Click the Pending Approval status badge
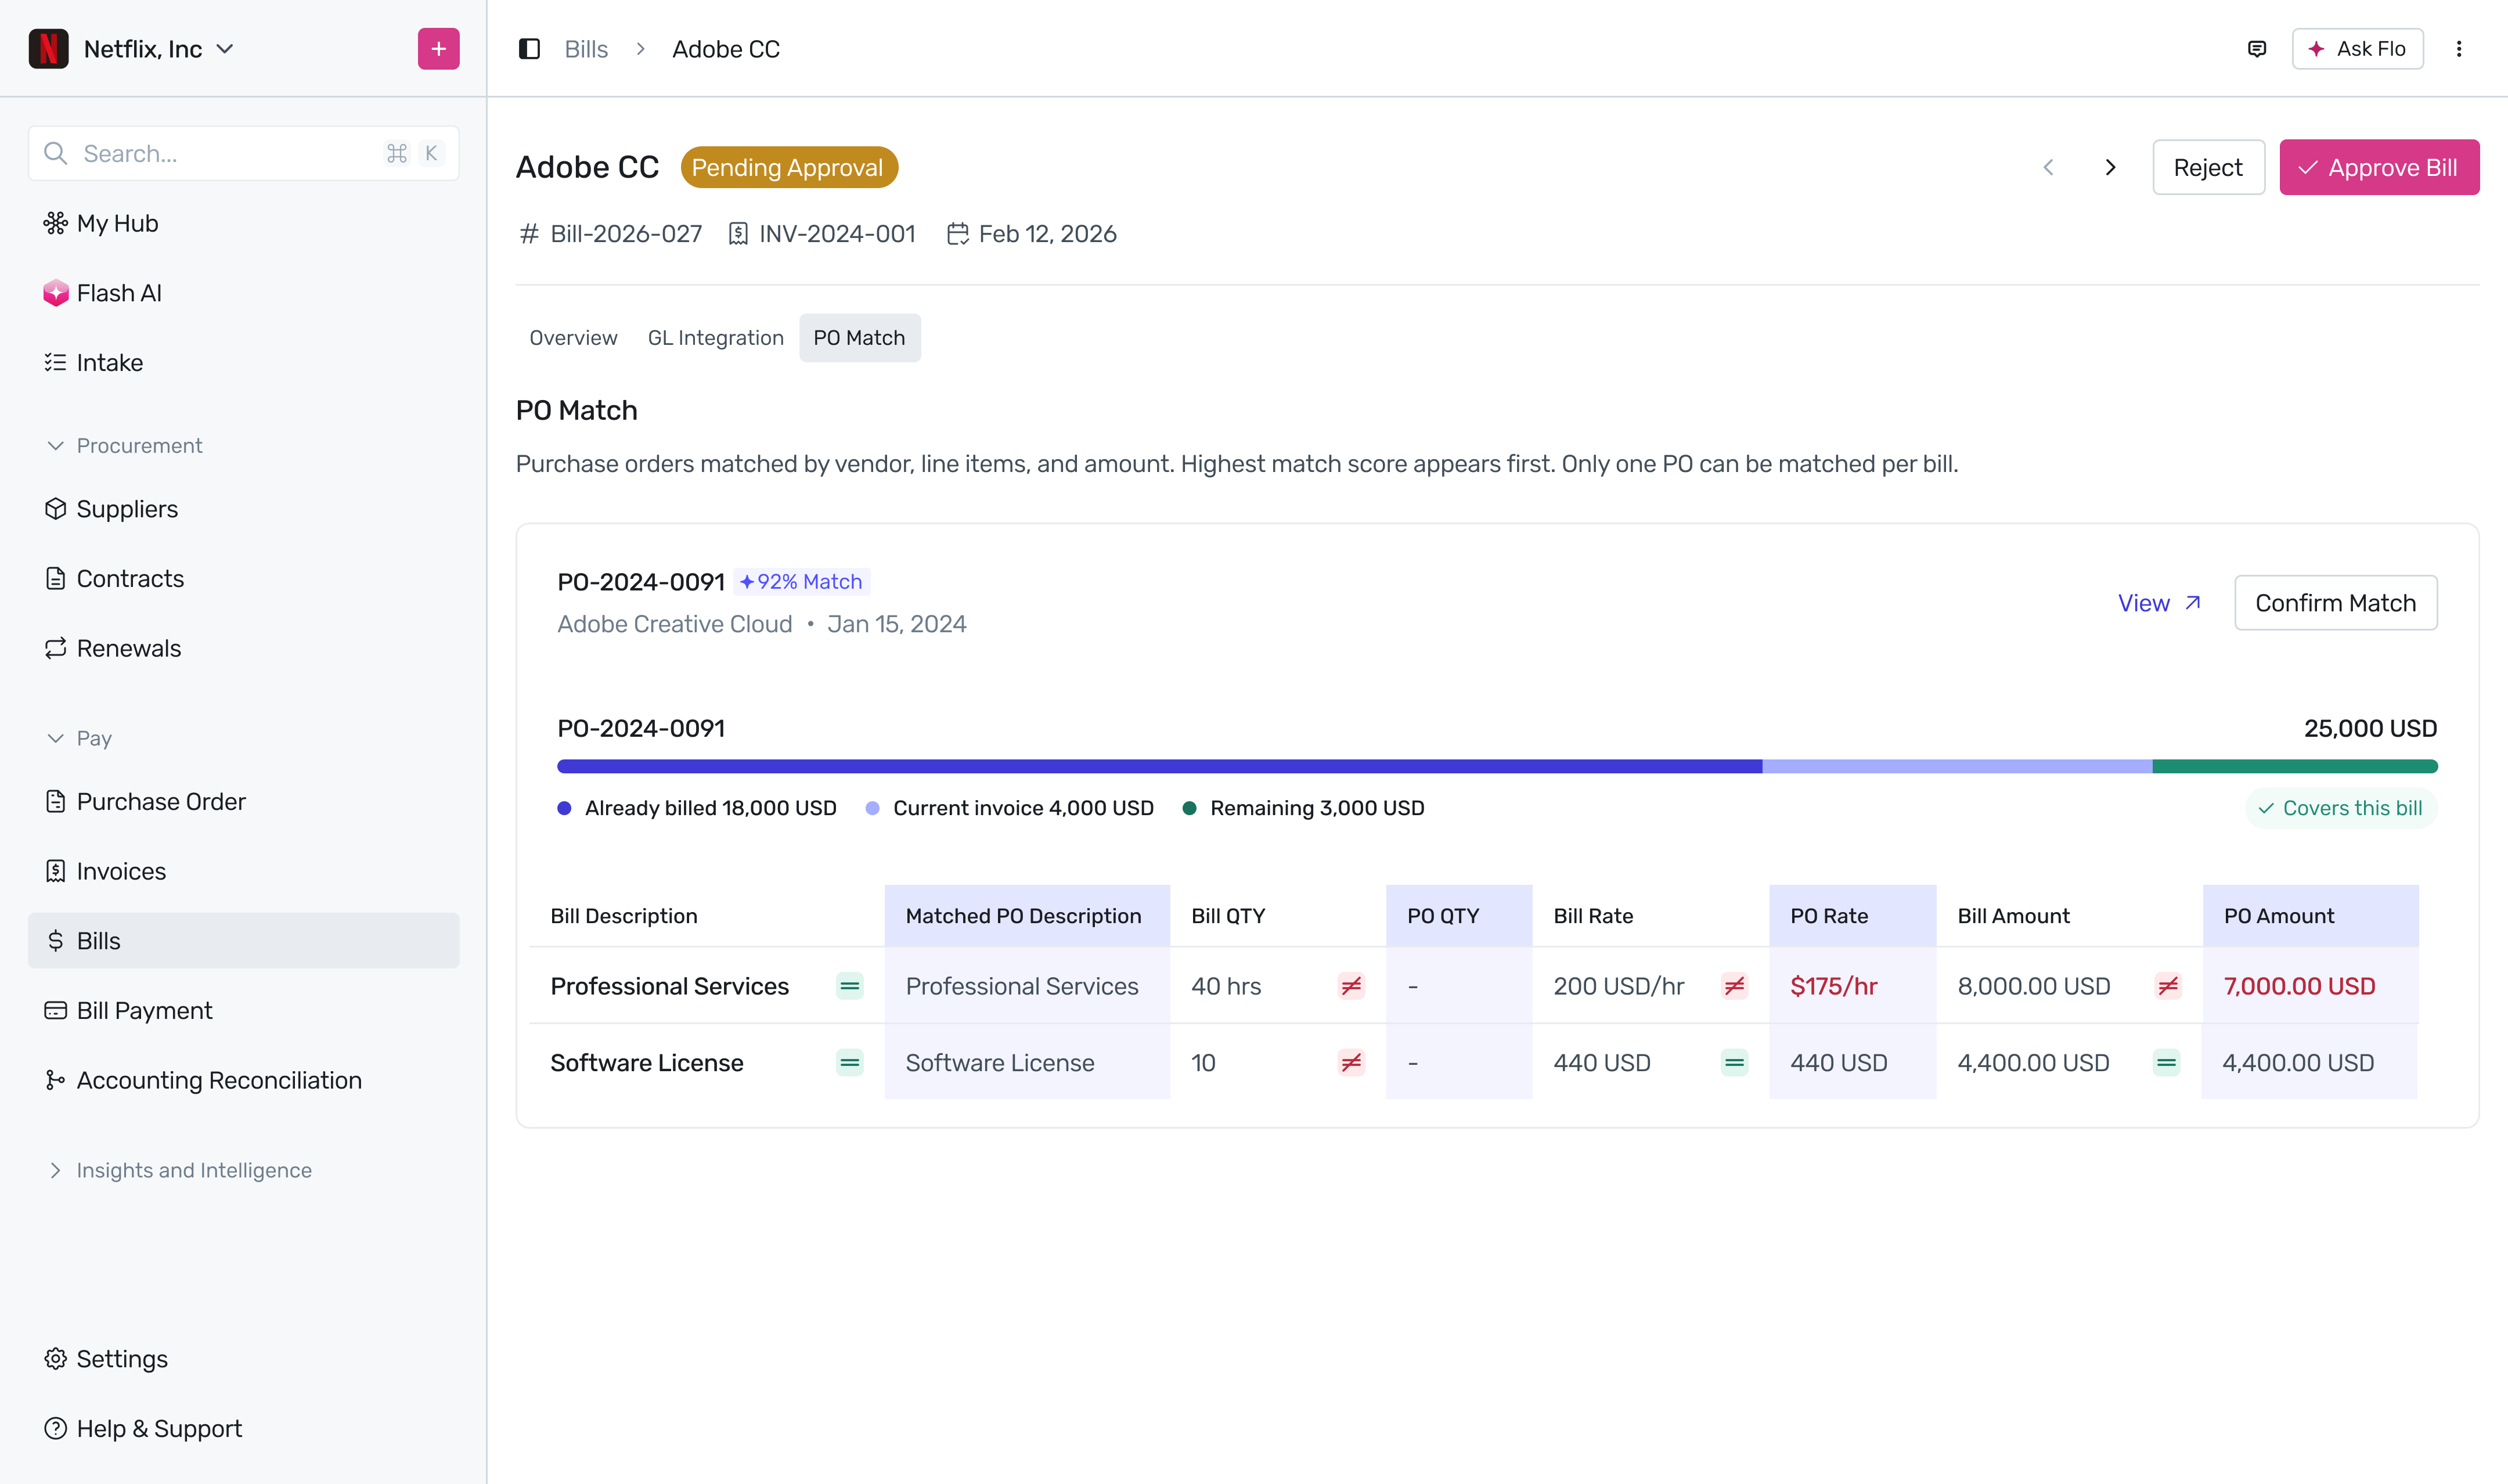Viewport: 2508px width, 1484px height. pos(789,167)
